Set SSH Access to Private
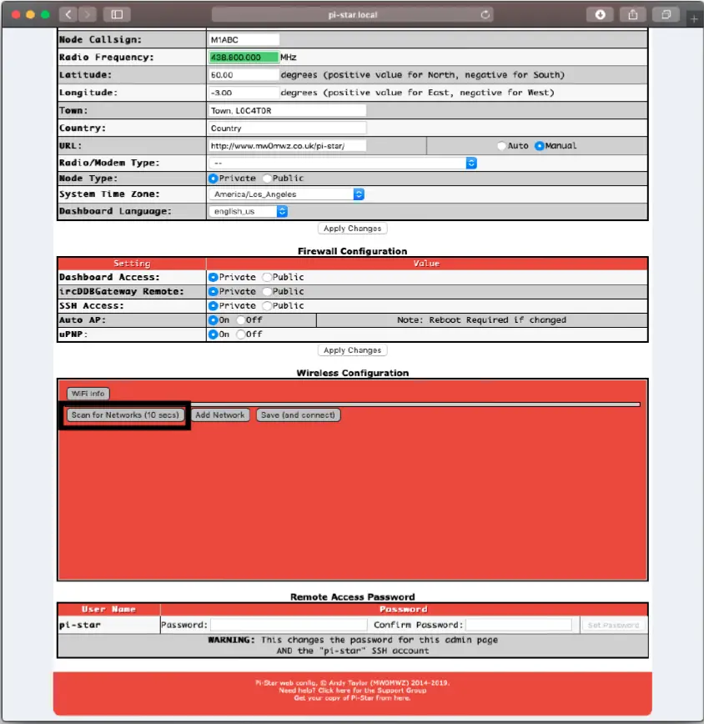This screenshot has width=704, height=724. pos(213,305)
